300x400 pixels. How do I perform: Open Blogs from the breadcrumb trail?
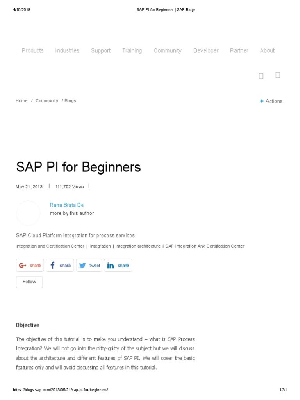click(70, 100)
